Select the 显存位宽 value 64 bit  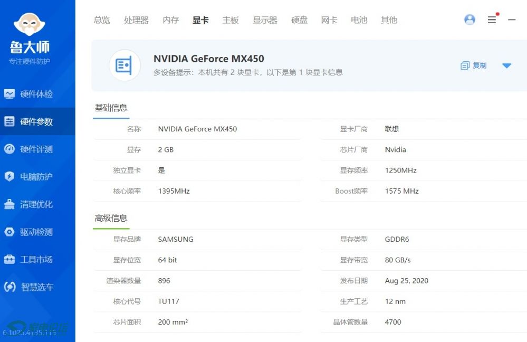click(167, 260)
